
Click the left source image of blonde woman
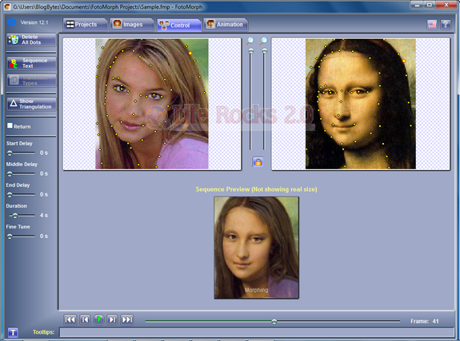[152, 104]
